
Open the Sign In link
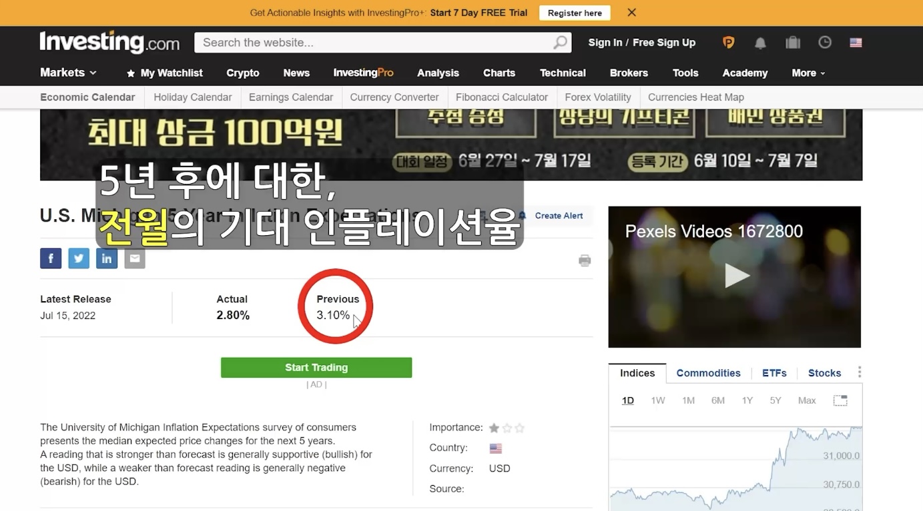(605, 43)
